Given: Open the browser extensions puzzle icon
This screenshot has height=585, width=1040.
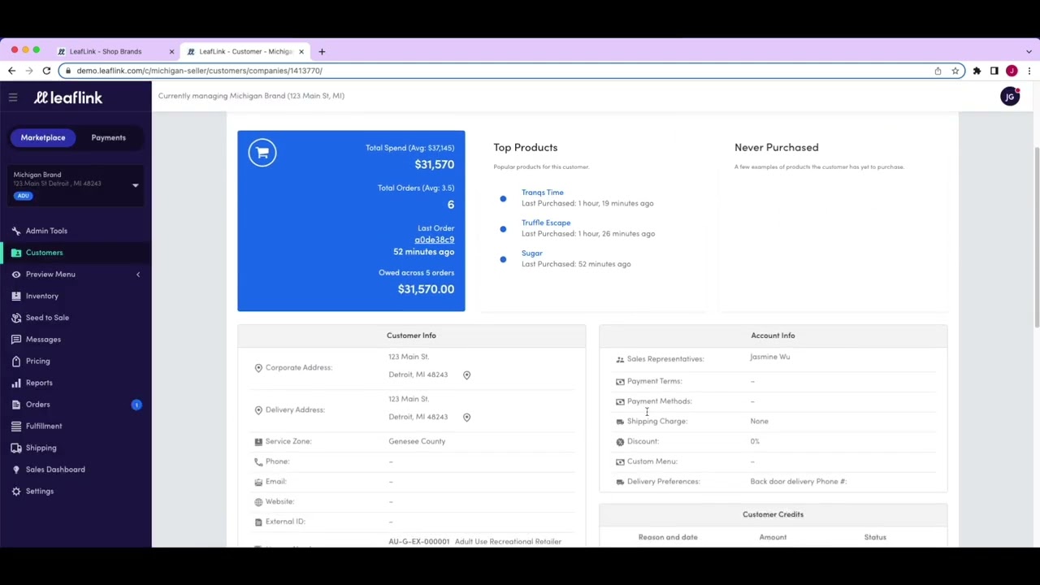Looking at the screenshot, I should [x=977, y=71].
